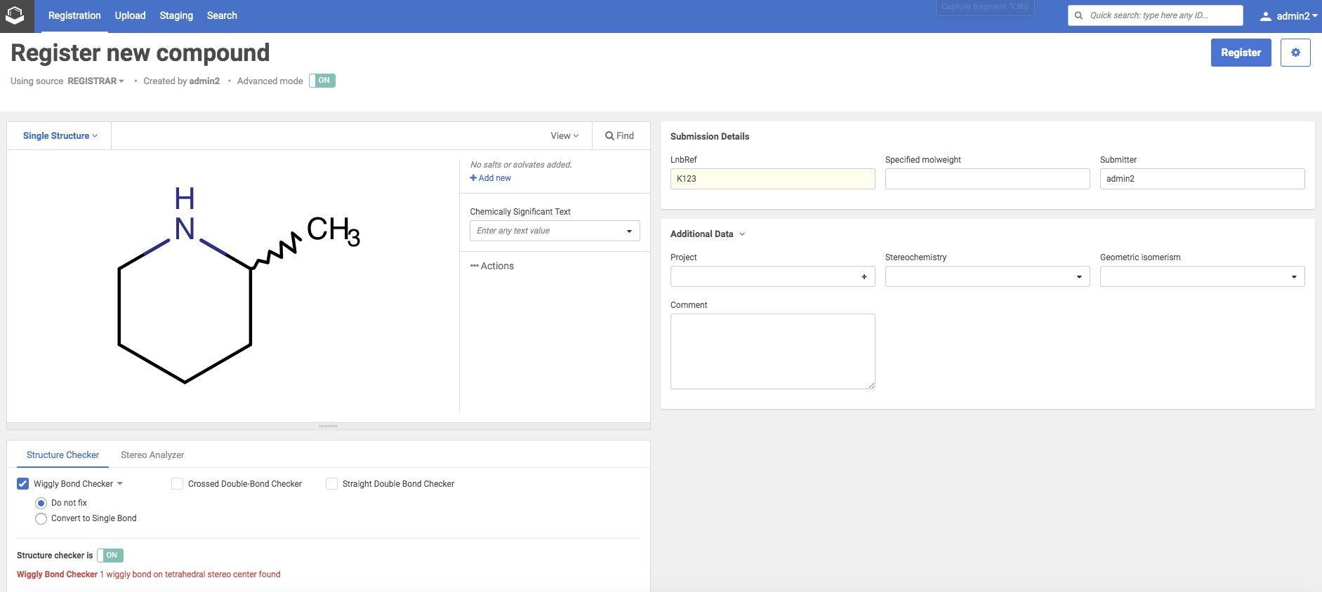Screen dimensions: 1322x592
Task: Open the Actions ellipsis menu
Action: [475, 266]
